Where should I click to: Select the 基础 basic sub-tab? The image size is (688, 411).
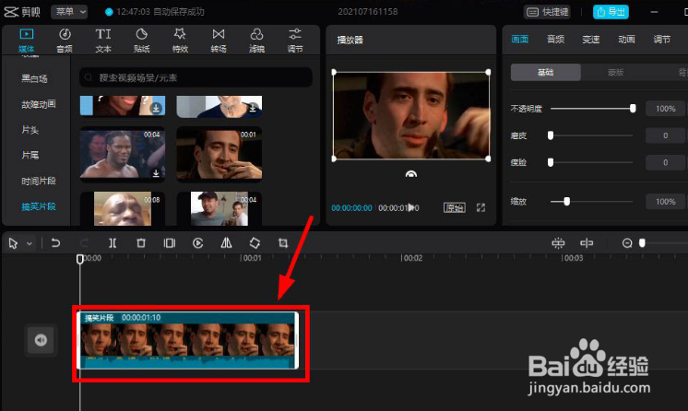[545, 73]
